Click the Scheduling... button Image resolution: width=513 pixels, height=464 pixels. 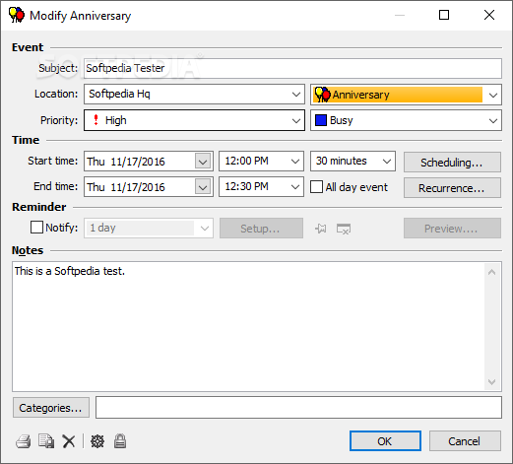coord(452,162)
